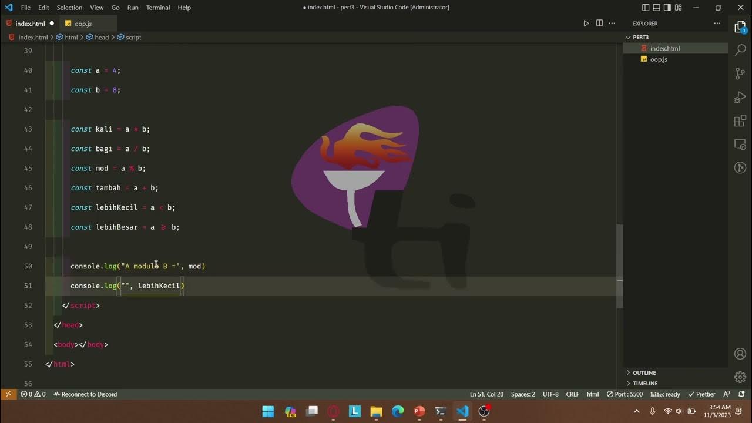Click the VS Code logo in title bar
The height and width of the screenshot is (423, 752).
8,8
